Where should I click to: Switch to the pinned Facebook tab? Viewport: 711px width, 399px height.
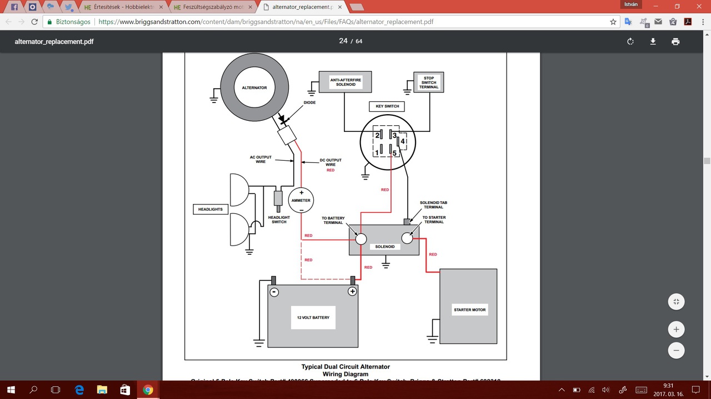pyautogui.click(x=14, y=7)
